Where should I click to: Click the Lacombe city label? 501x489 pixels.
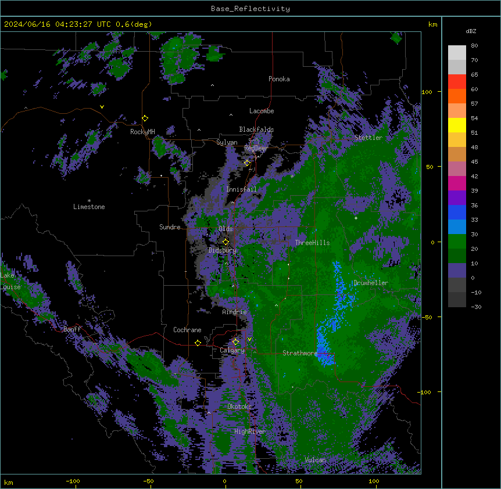[262, 111]
